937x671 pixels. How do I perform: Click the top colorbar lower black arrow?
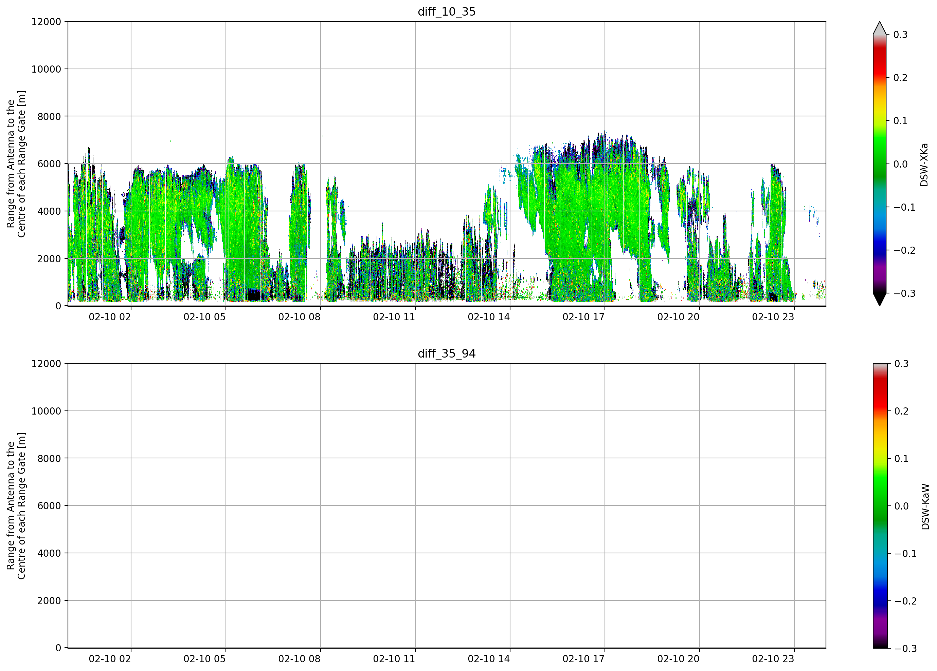(x=880, y=300)
